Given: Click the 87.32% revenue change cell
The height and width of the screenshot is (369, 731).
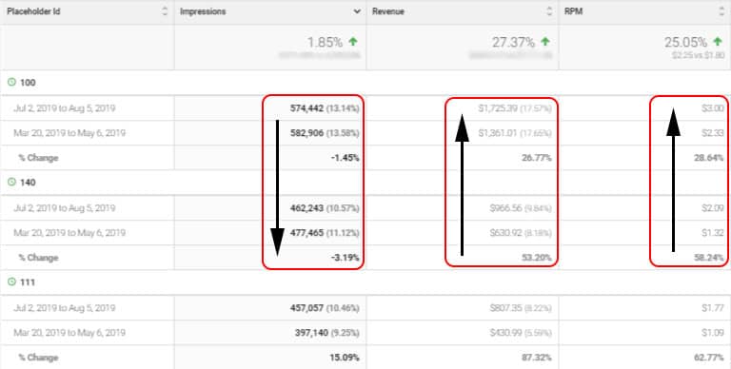Looking at the screenshot, I should tap(463, 358).
